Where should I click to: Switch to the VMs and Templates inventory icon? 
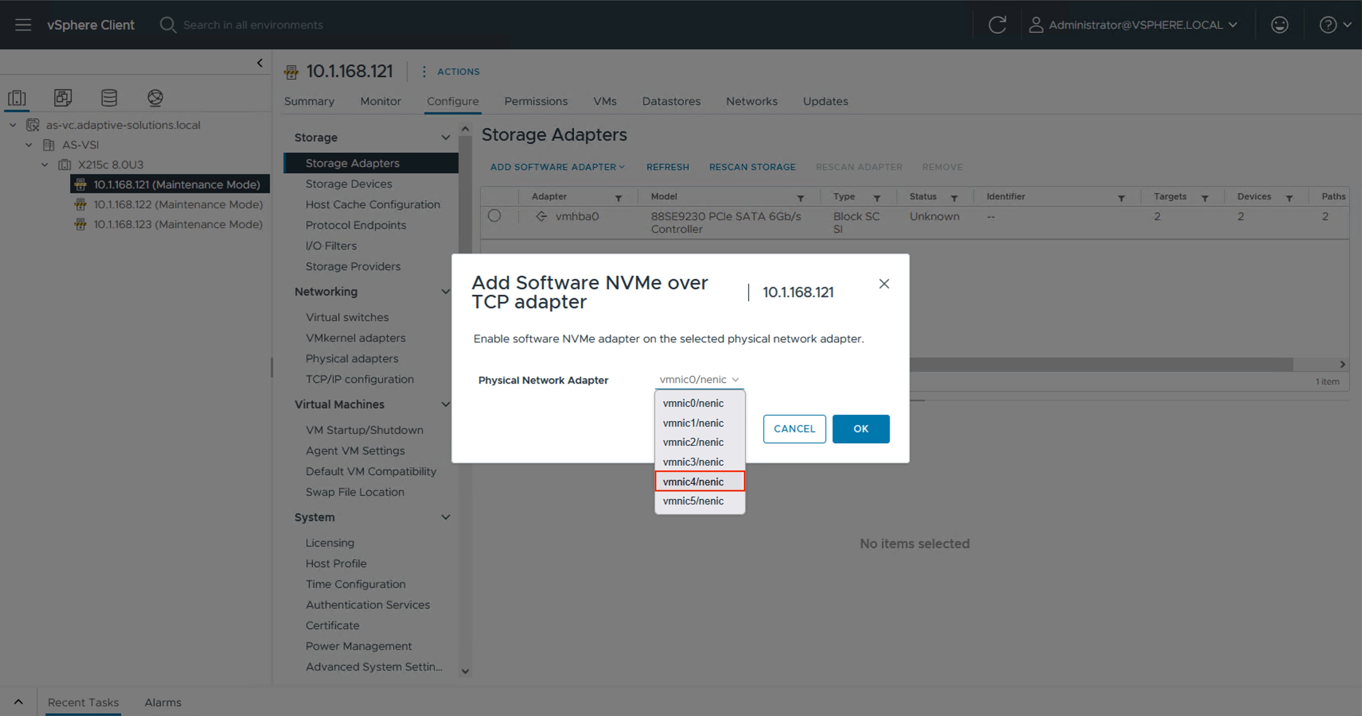point(62,98)
